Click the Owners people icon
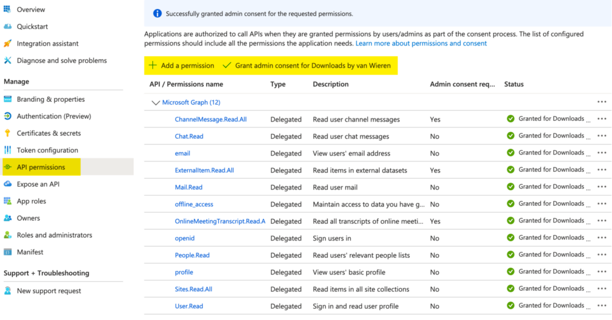Image resolution: width=612 pixels, height=320 pixels. pos(7,218)
